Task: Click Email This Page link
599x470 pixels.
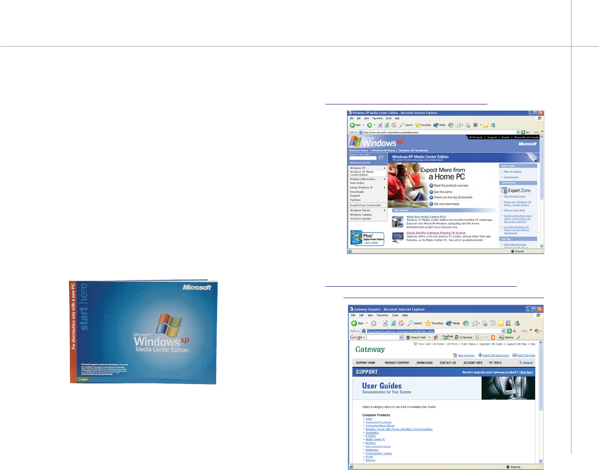Action: [x=524, y=355]
